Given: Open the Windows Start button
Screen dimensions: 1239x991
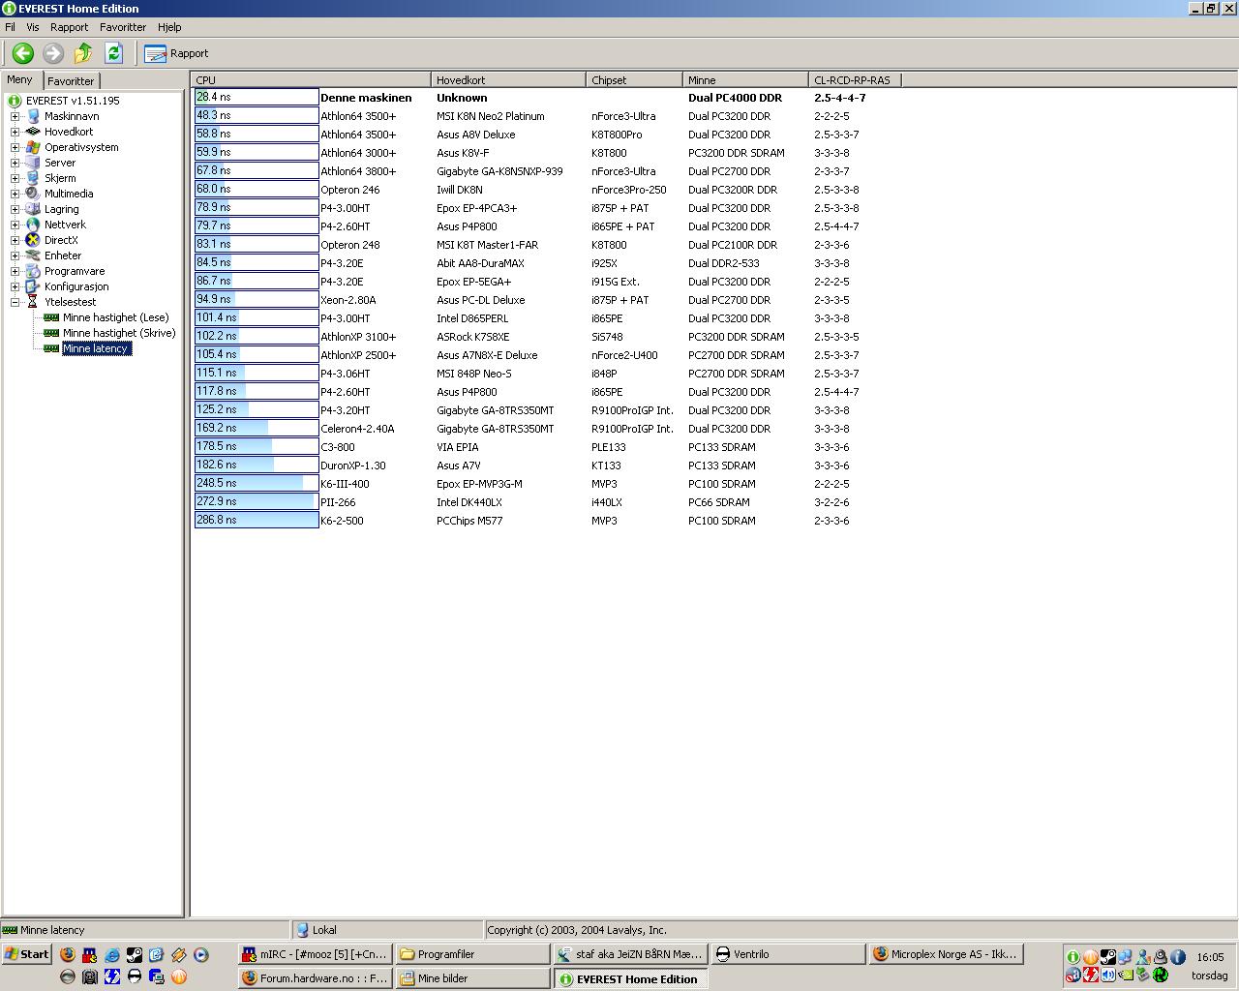Looking at the screenshot, I should click(26, 954).
